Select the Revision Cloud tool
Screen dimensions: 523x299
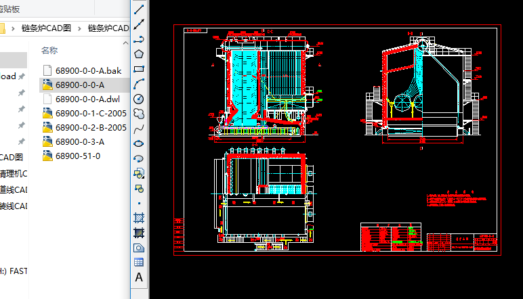tap(139, 114)
